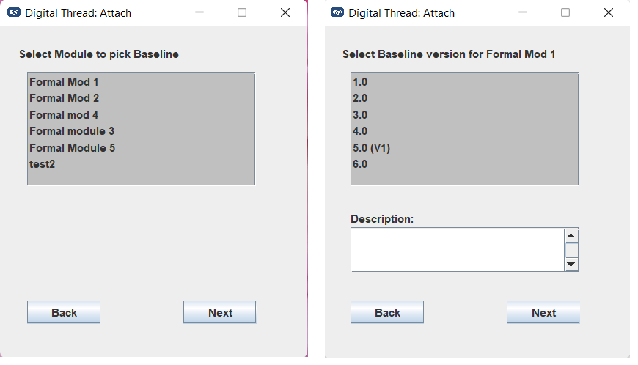The height and width of the screenshot is (365, 638).
Task: Choose baseline version 2.0
Action: coord(360,98)
